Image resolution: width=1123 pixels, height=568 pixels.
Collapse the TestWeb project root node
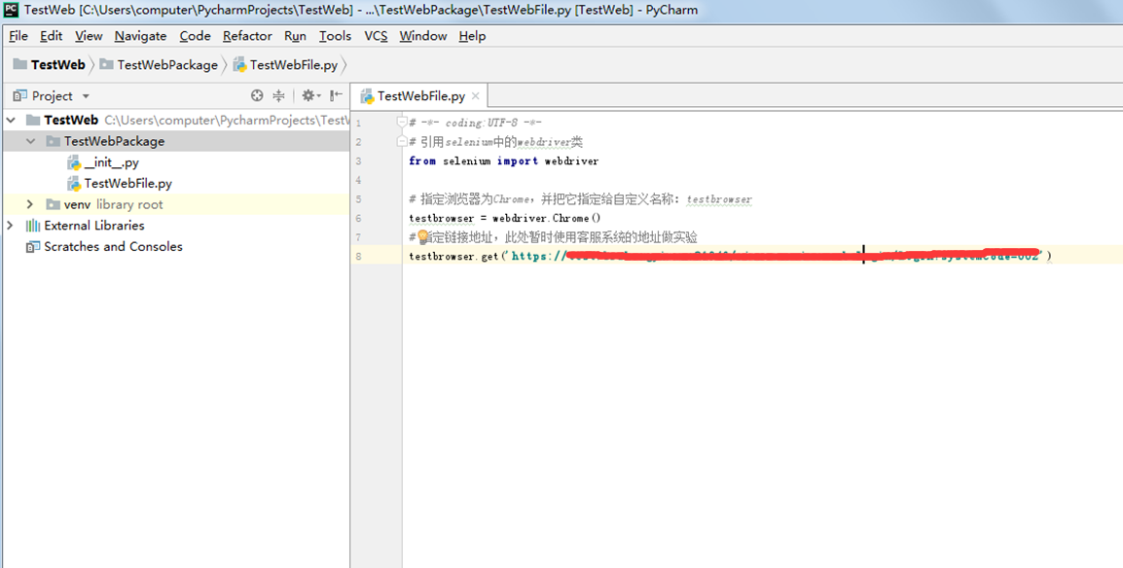[10, 121]
